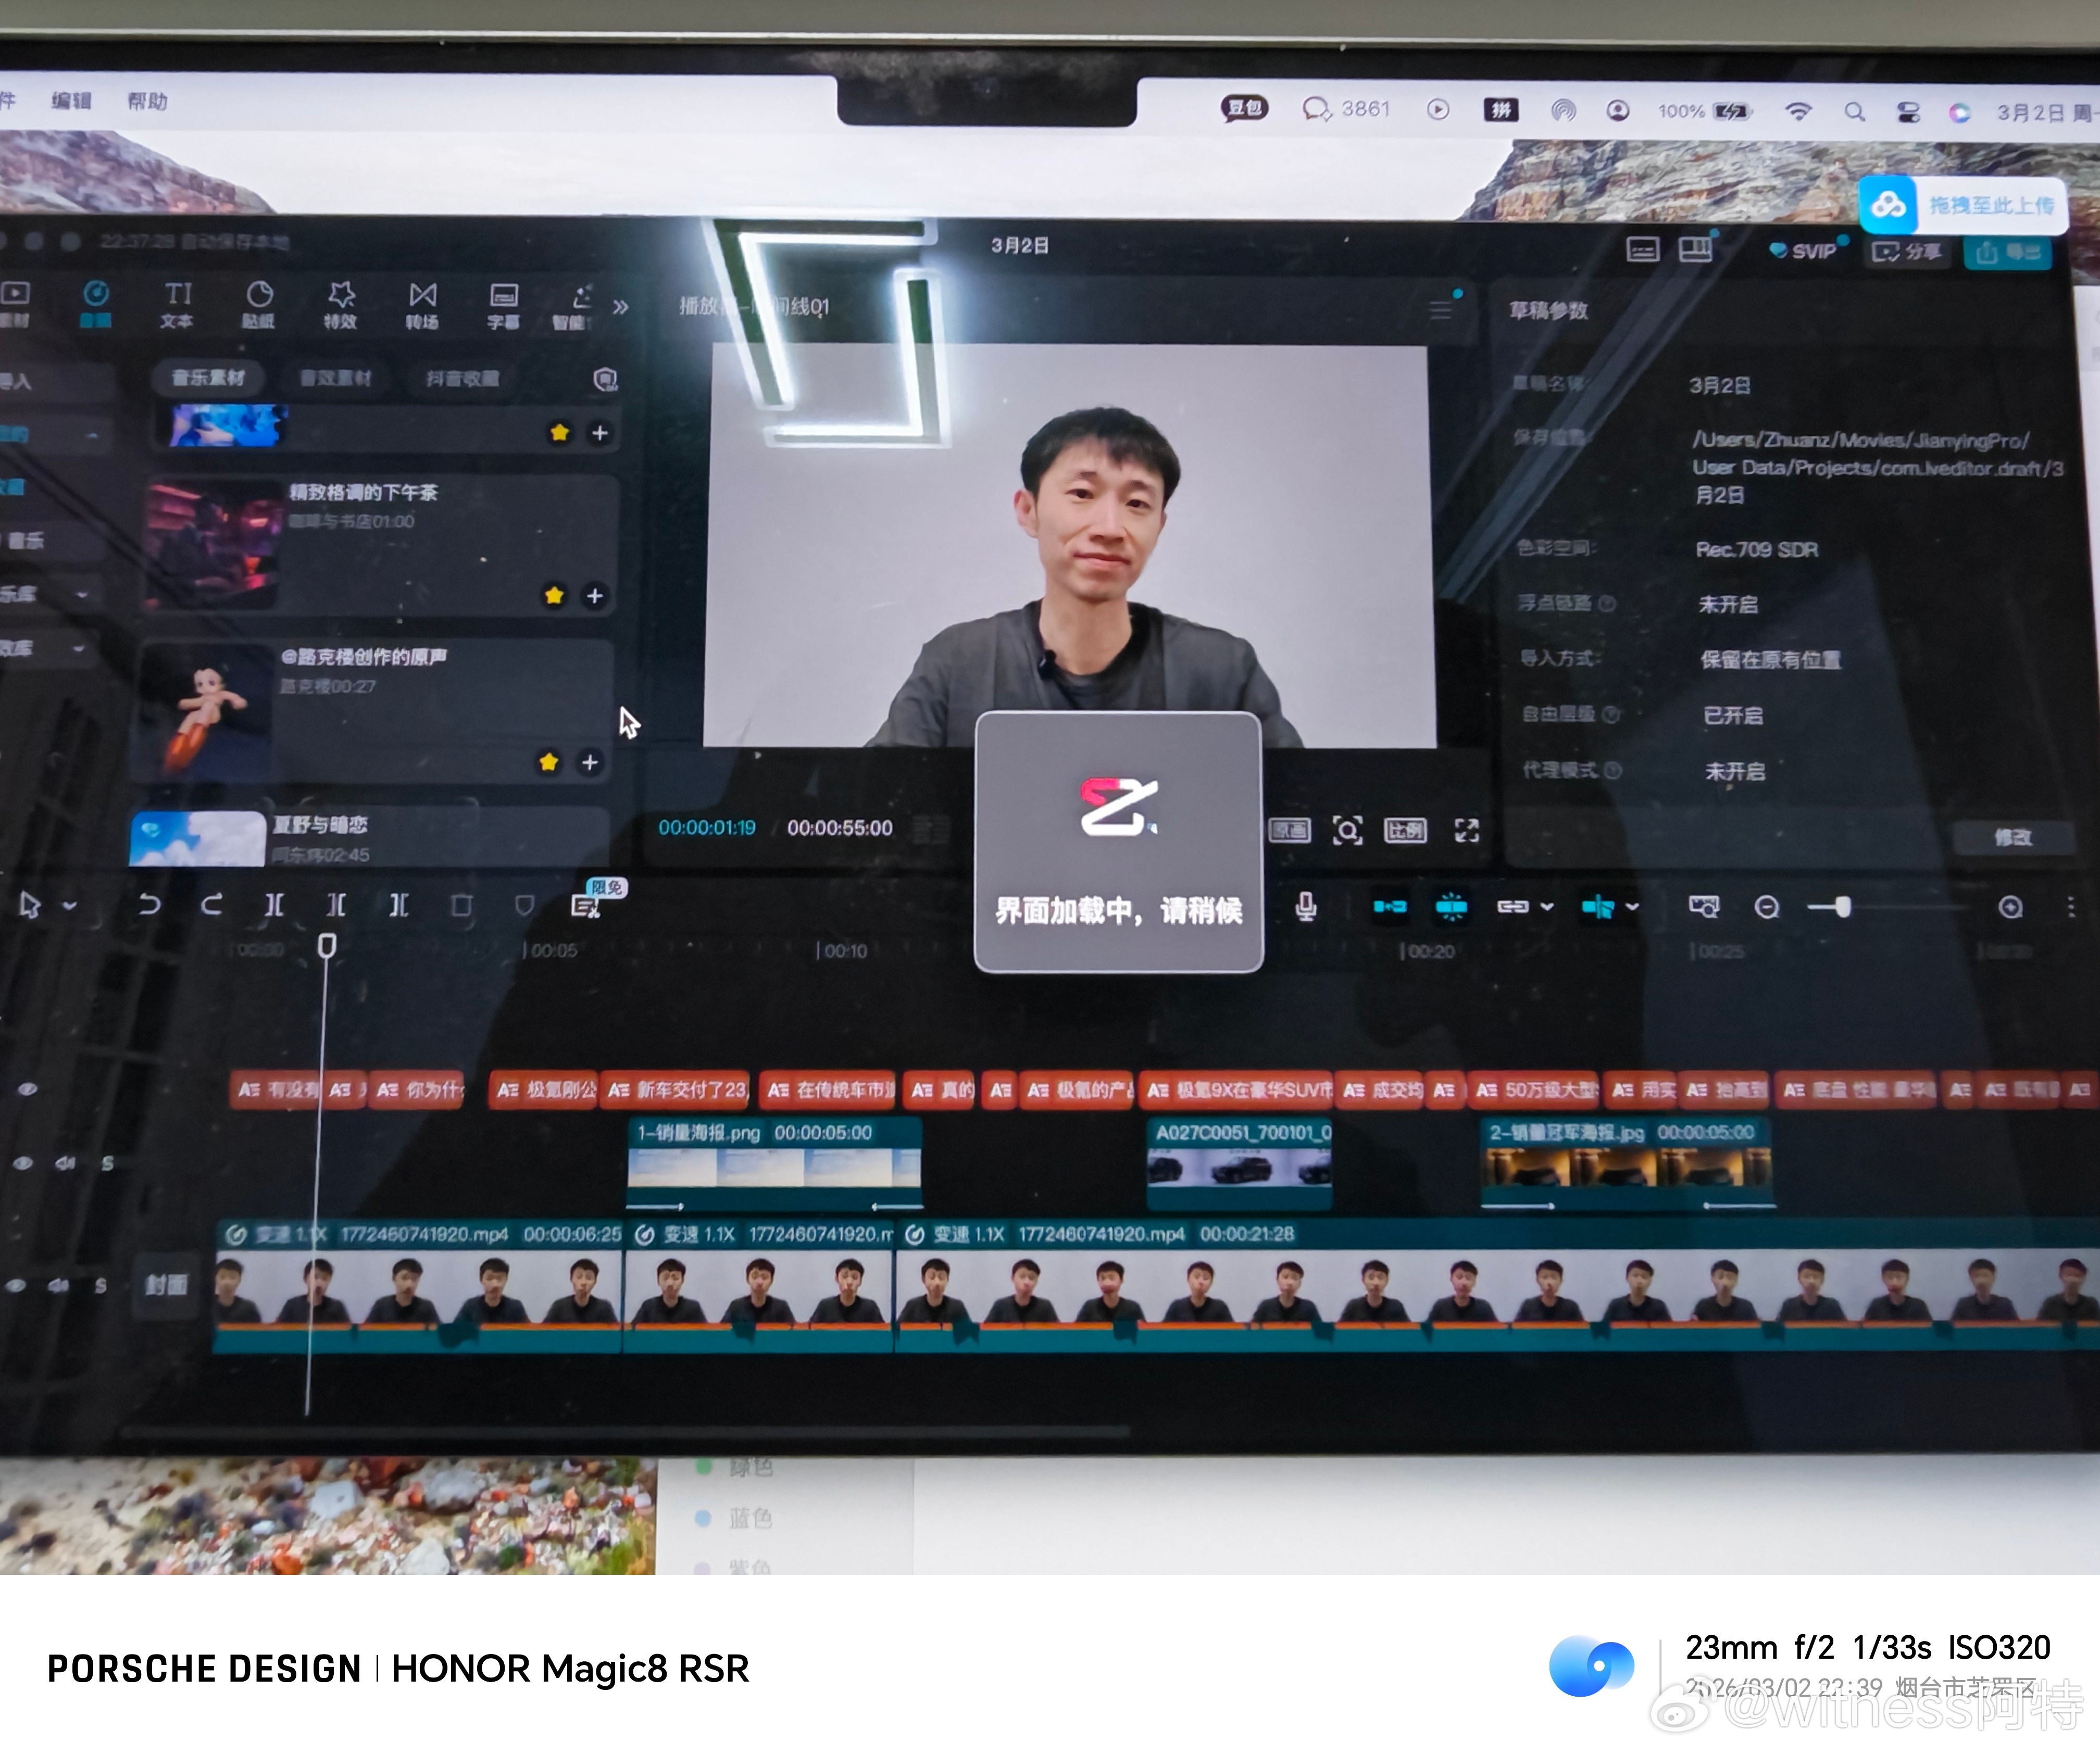
Task: Toggle visibility eye of subtitle track
Action: click(x=28, y=1089)
